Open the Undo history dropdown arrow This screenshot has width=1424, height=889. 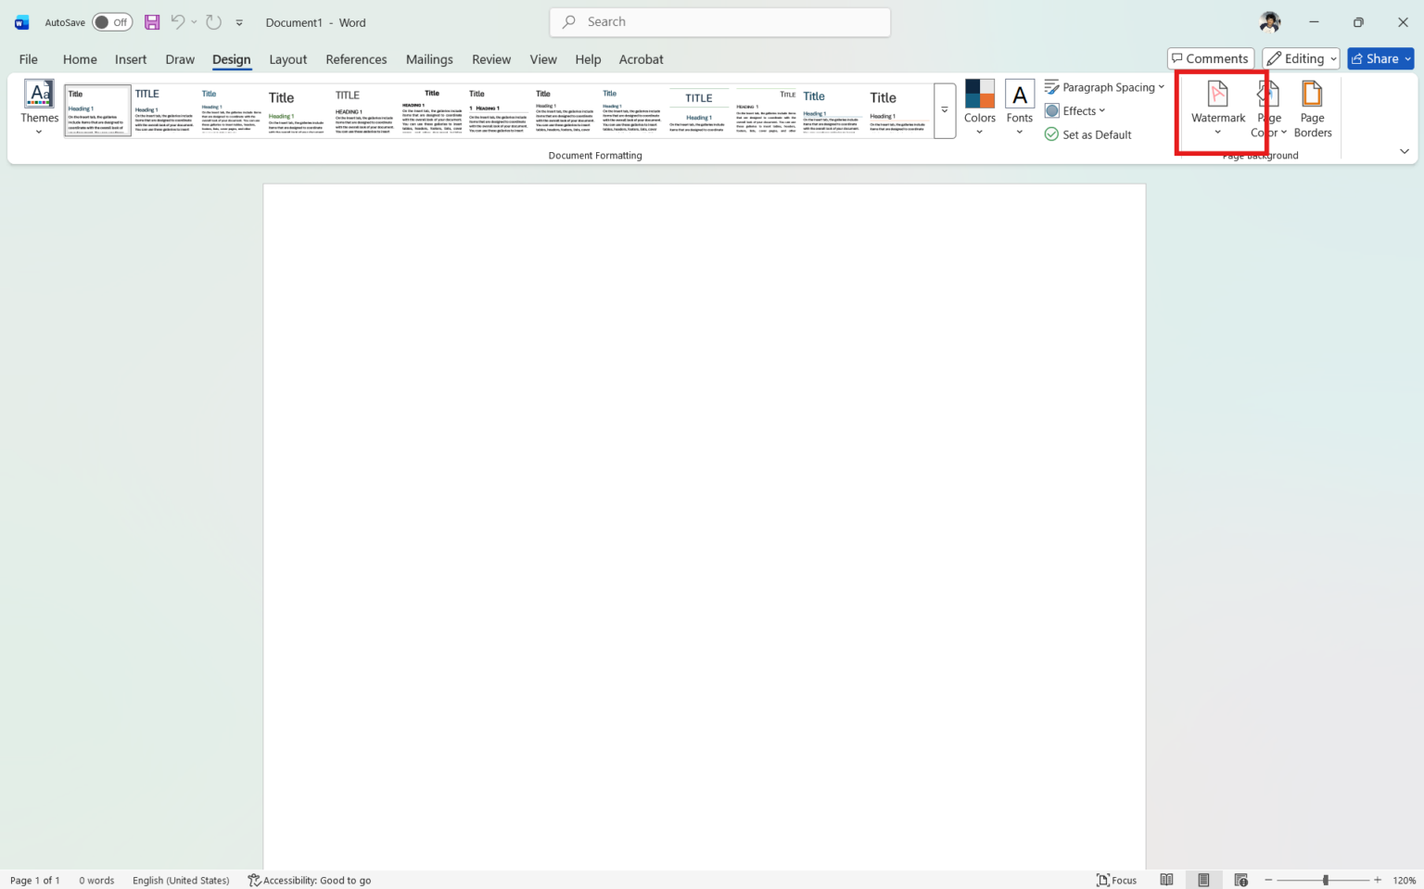[x=194, y=22]
